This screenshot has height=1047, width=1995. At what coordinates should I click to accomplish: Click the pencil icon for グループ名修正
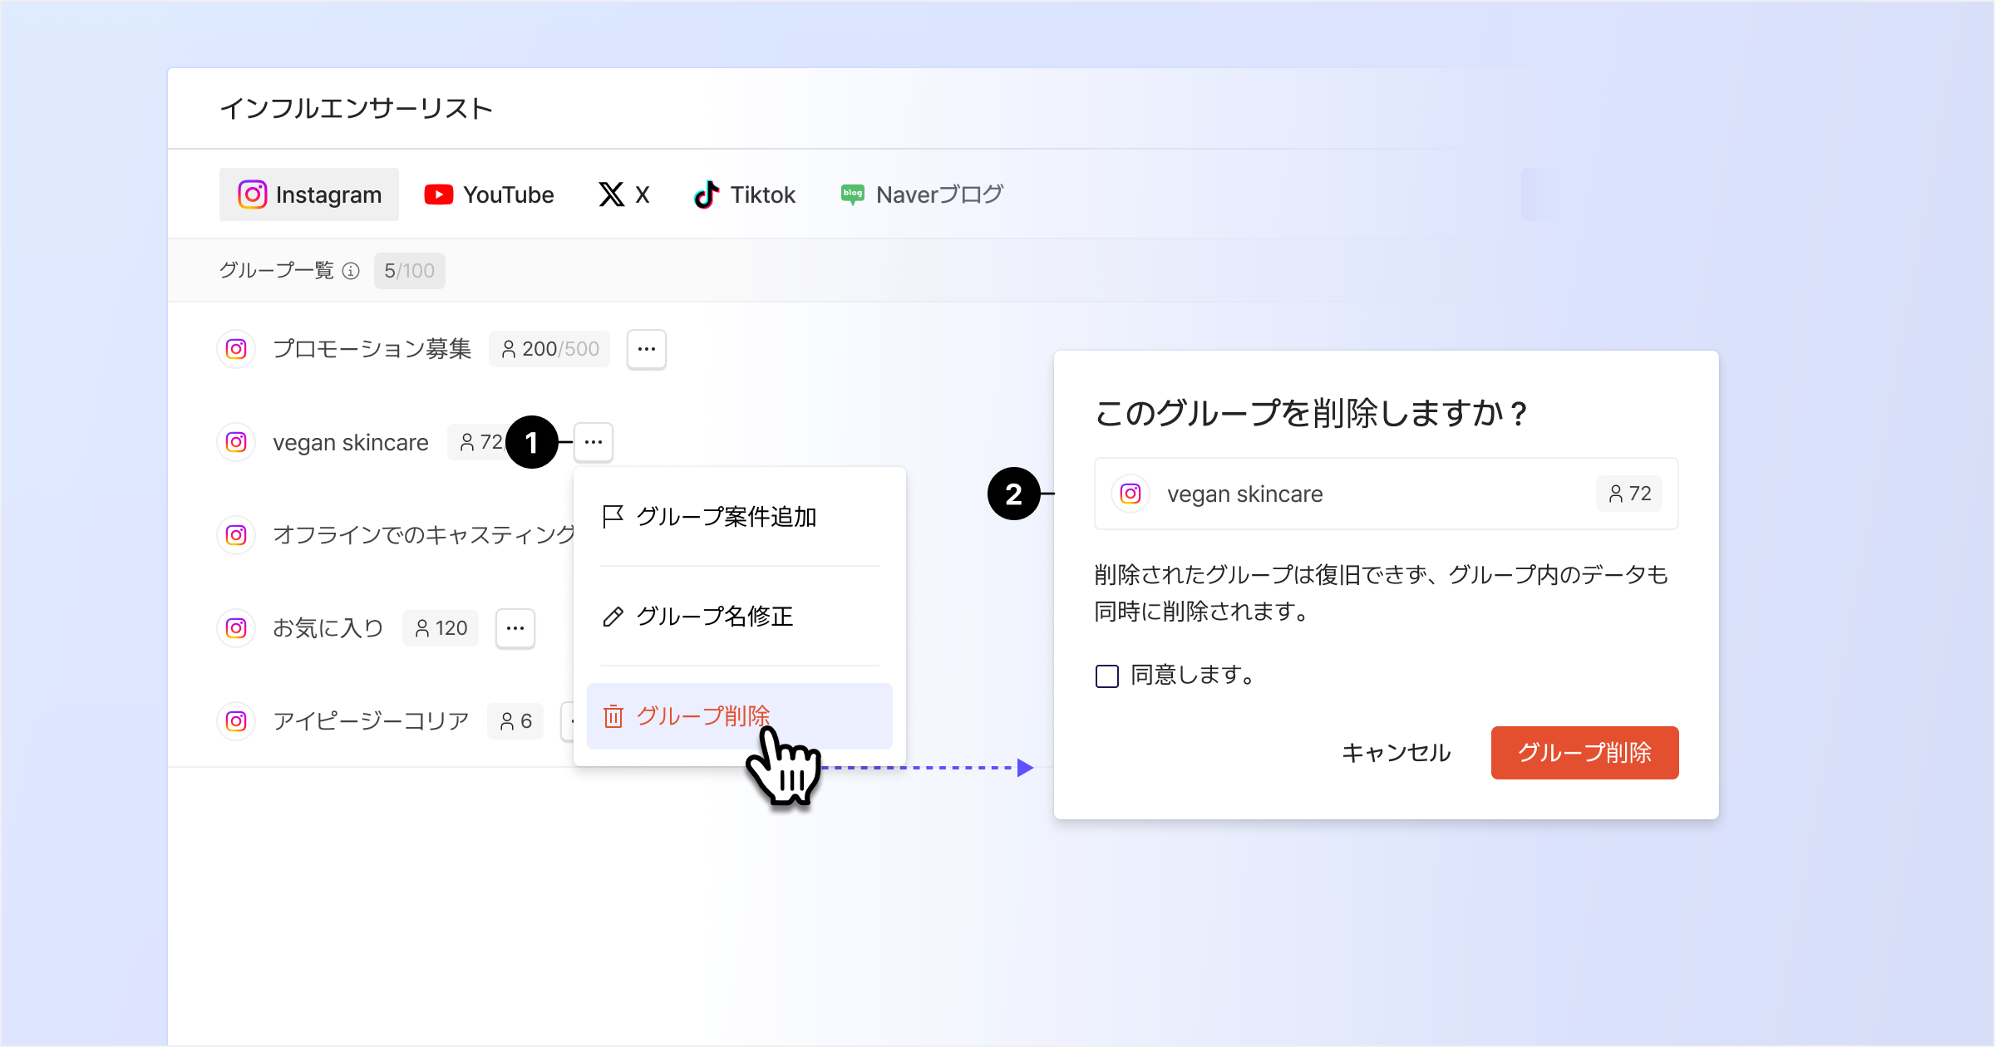click(613, 617)
